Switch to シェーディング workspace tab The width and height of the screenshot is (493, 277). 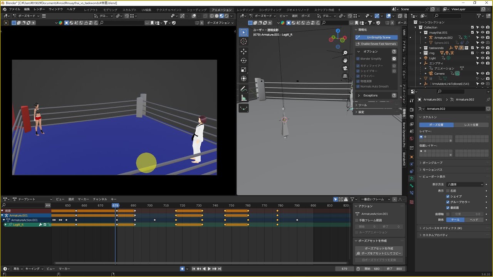coord(196,10)
